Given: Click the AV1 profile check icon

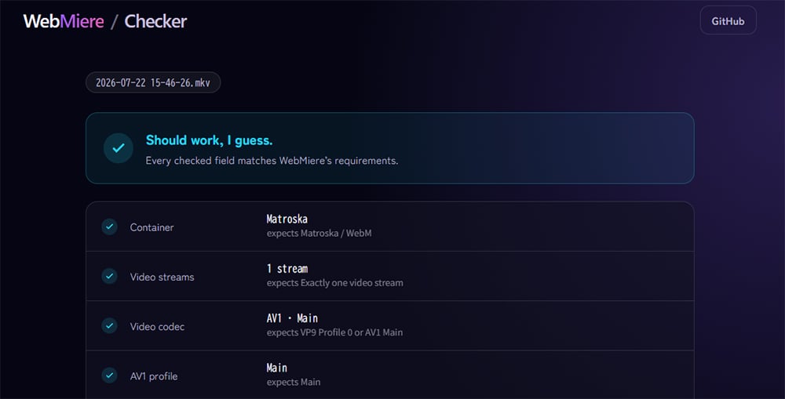Looking at the screenshot, I should [x=109, y=375].
